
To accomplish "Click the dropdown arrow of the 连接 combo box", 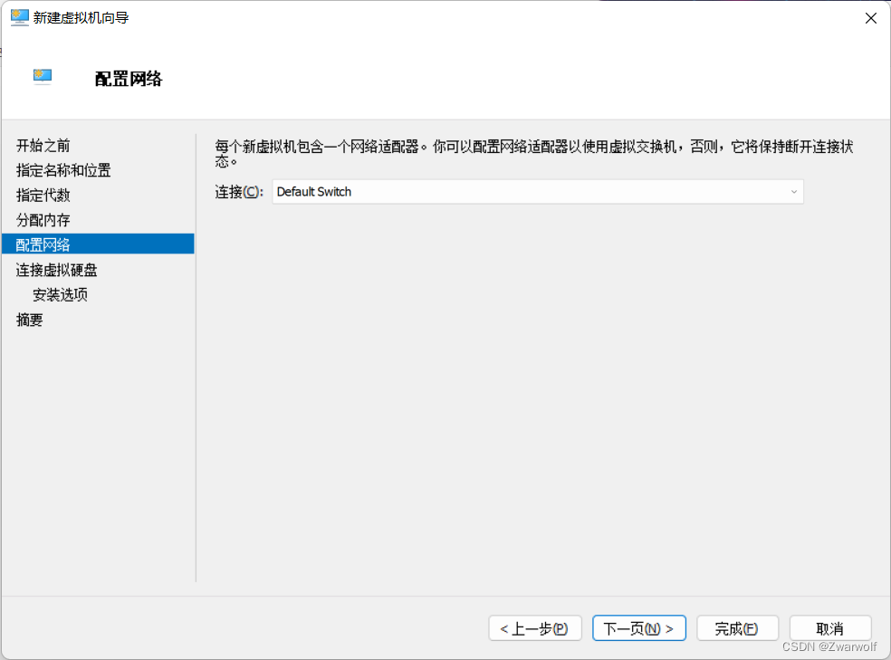I will pos(794,192).
